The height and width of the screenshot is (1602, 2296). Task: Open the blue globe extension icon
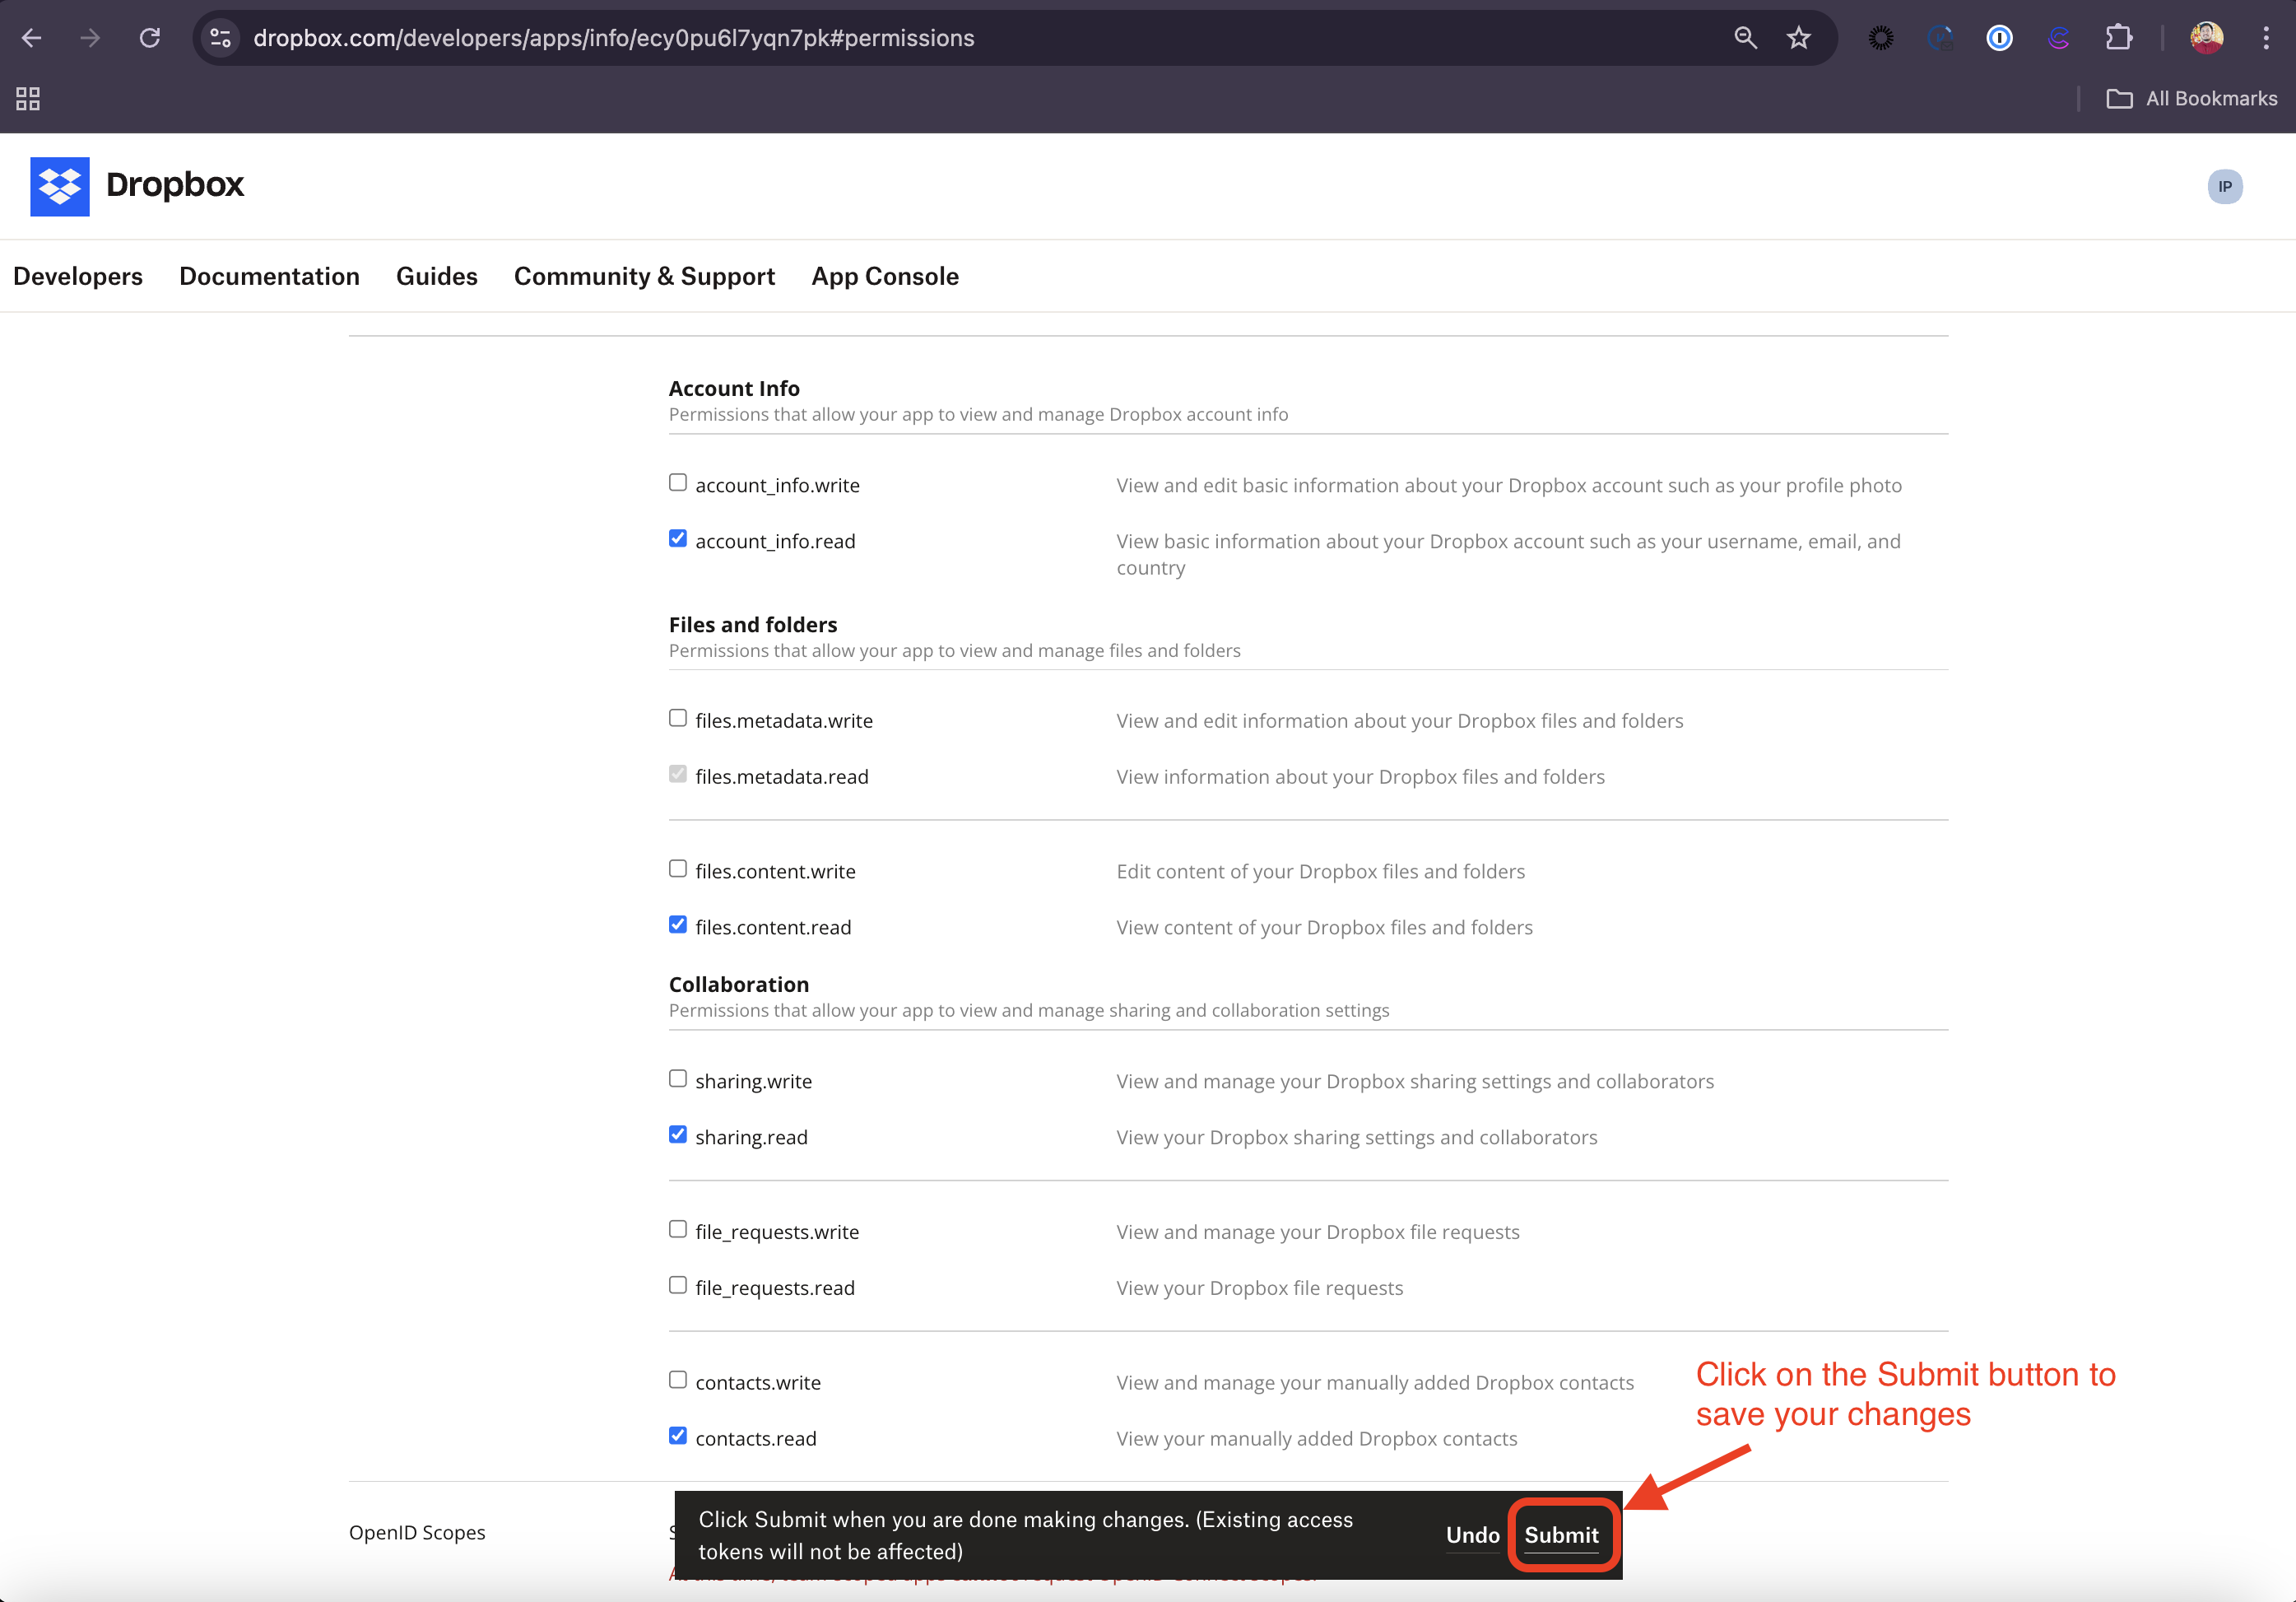tap(1940, 38)
